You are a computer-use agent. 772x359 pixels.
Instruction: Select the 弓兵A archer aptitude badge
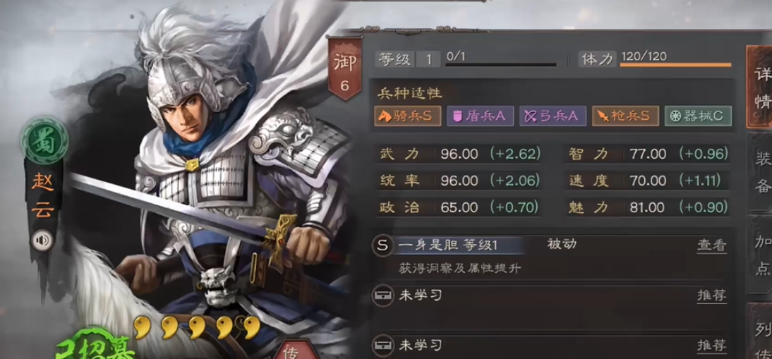(x=553, y=116)
